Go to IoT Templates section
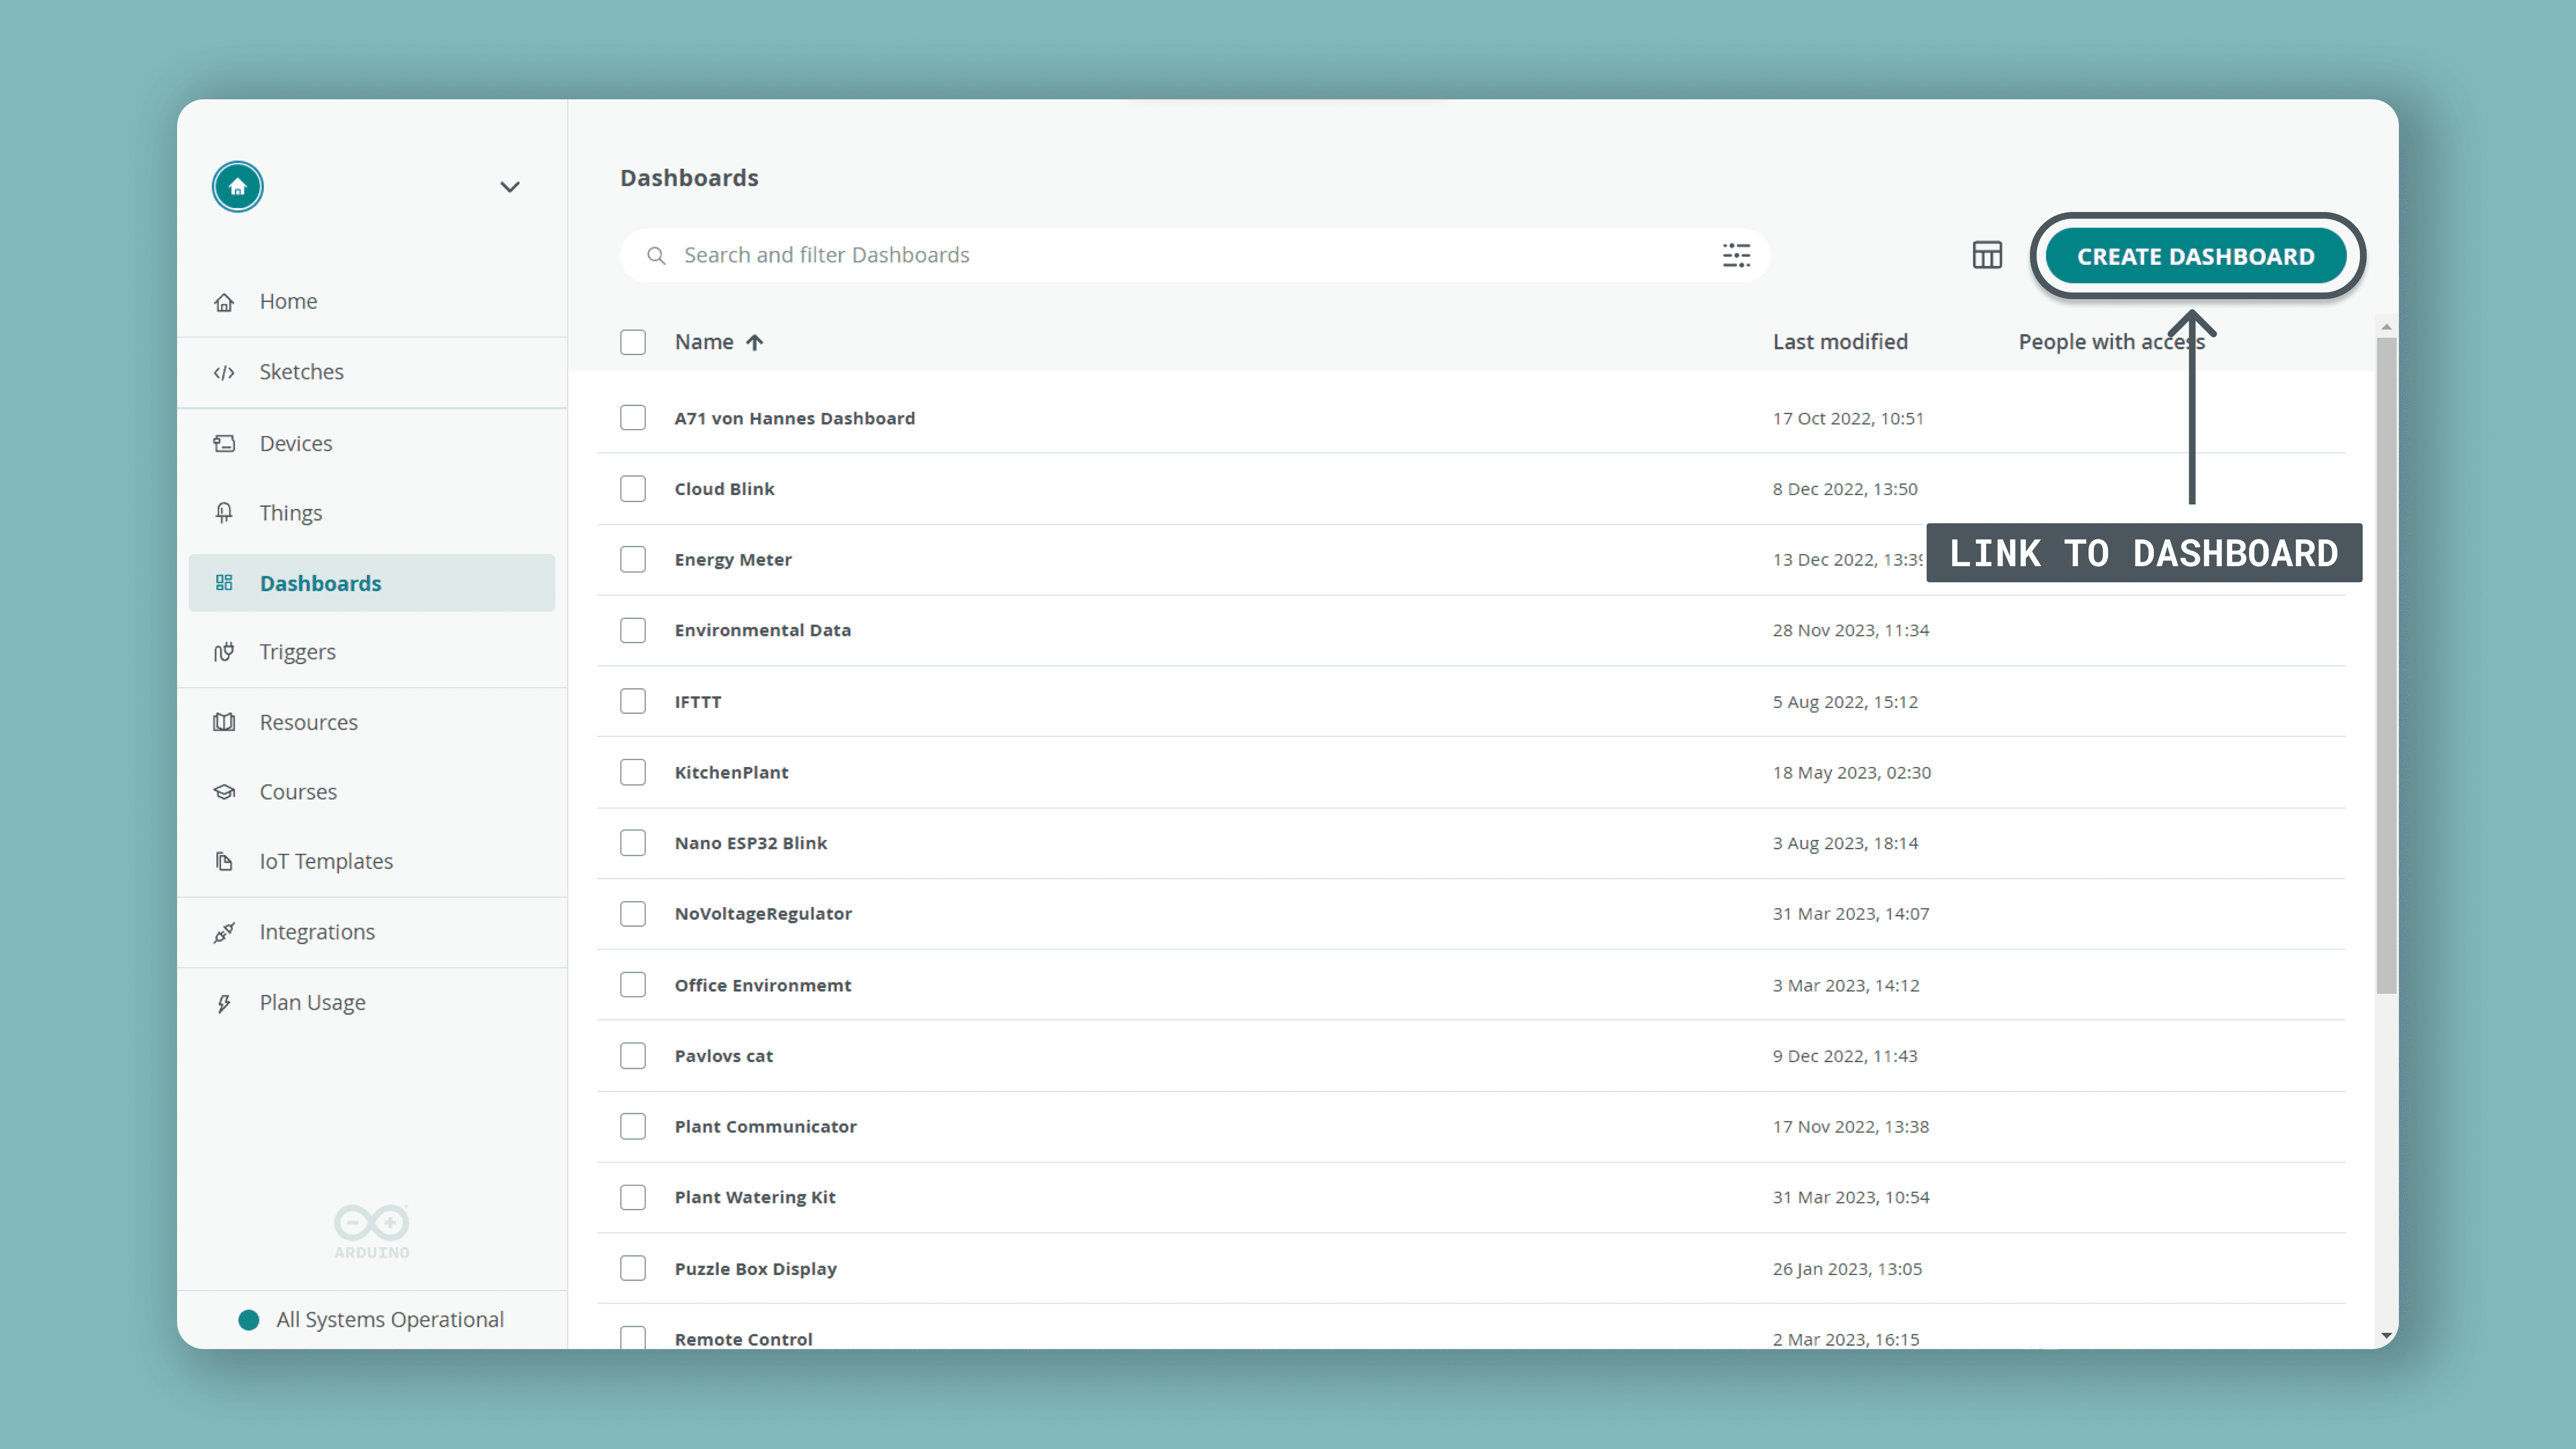This screenshot has height=1449, width=2576. 326,861
